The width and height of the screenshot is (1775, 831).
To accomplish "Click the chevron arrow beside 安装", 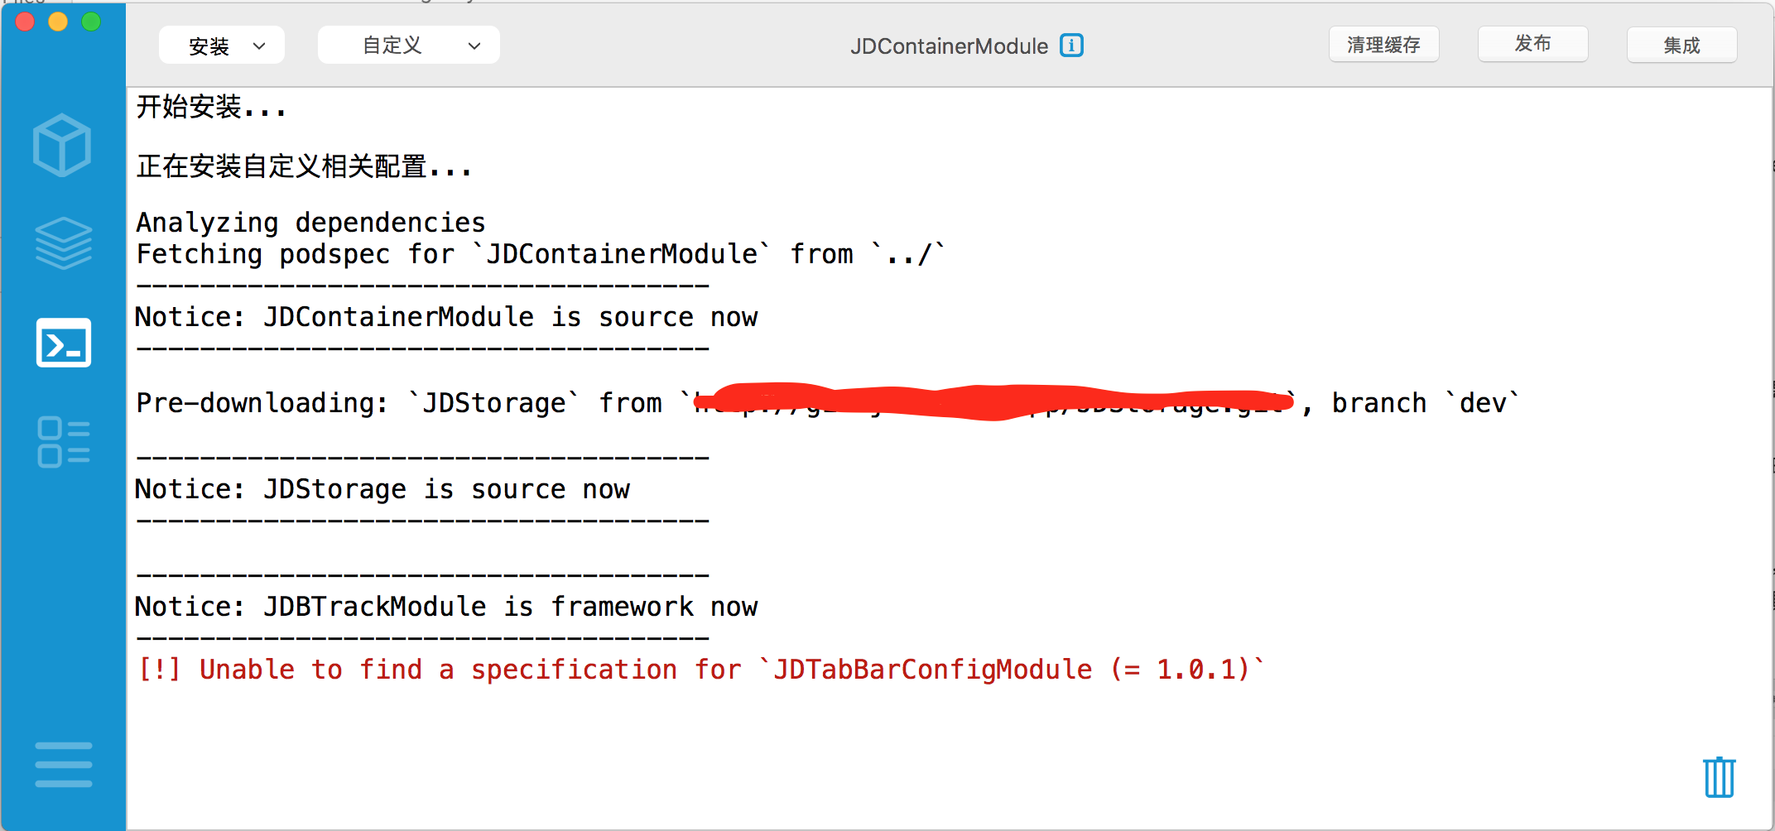I will [259, 46].
